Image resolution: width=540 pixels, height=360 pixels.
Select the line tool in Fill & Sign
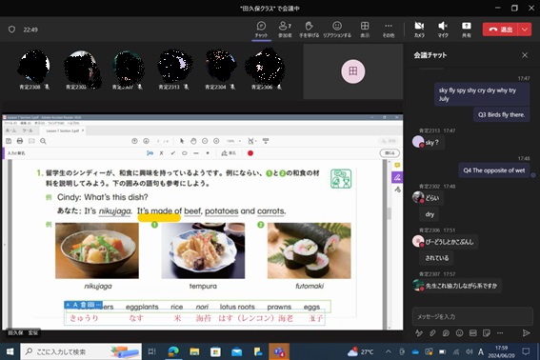[195, 153]
